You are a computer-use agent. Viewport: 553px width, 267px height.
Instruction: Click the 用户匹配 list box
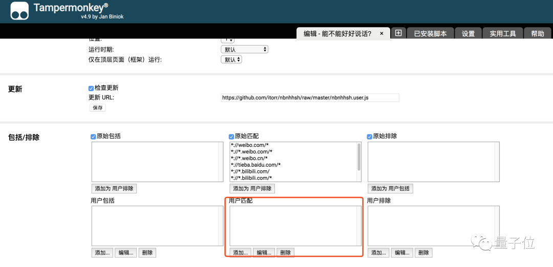pyautogui.click(x=295, y=226)
